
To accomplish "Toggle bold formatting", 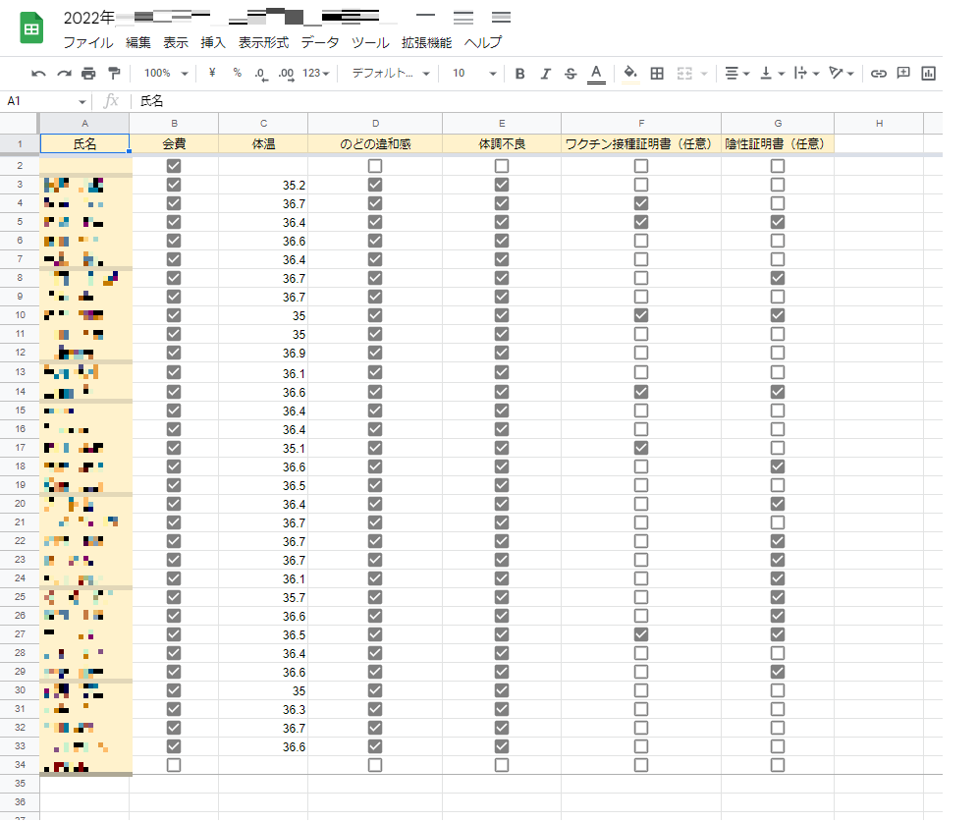I will [x=519, y=74].
